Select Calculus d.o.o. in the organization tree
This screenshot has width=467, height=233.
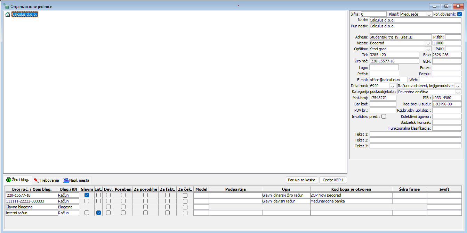coord(24,14)
